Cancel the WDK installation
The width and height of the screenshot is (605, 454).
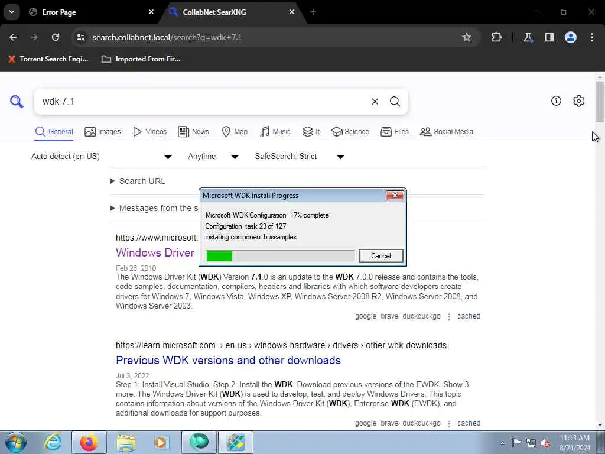tap(381, 256)
